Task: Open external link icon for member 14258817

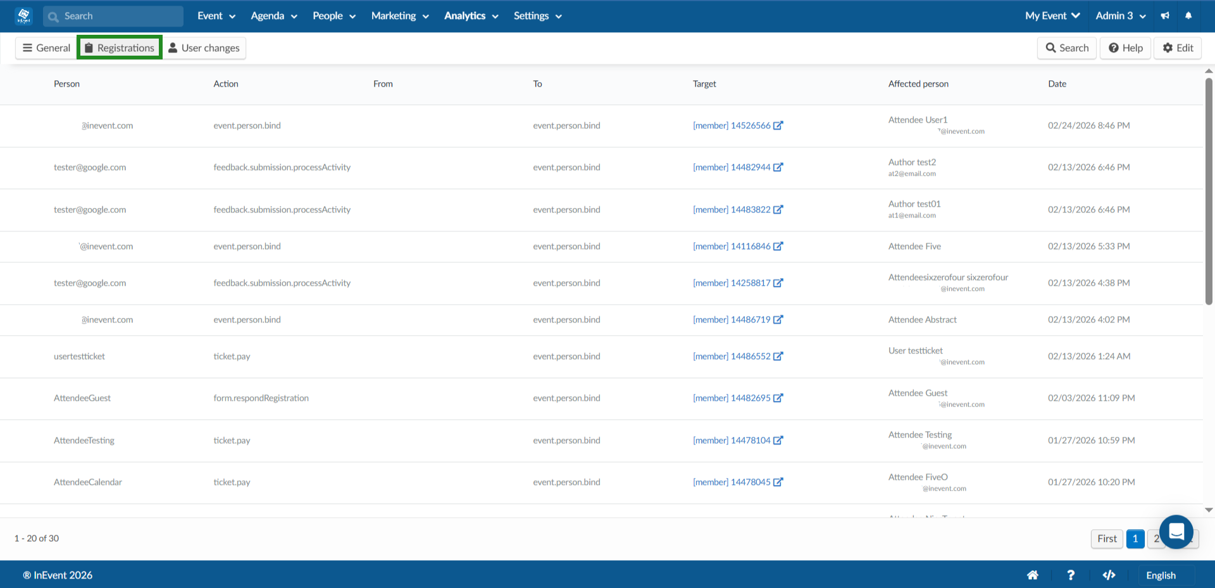Action: tap(778, 283)
